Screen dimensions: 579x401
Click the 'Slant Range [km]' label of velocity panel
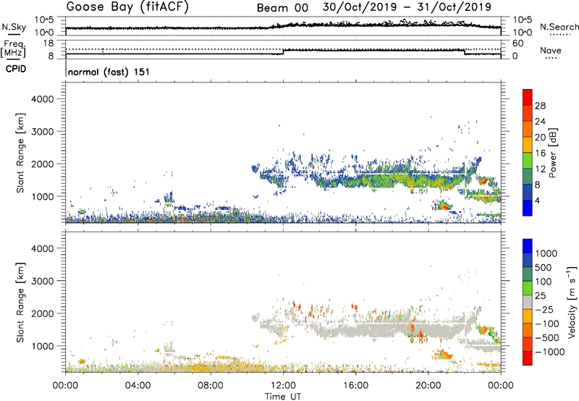20,302
